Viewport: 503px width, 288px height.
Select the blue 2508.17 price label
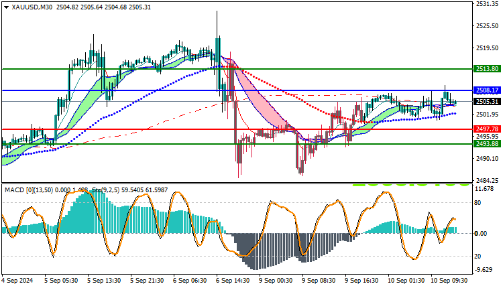pos(487,90)
